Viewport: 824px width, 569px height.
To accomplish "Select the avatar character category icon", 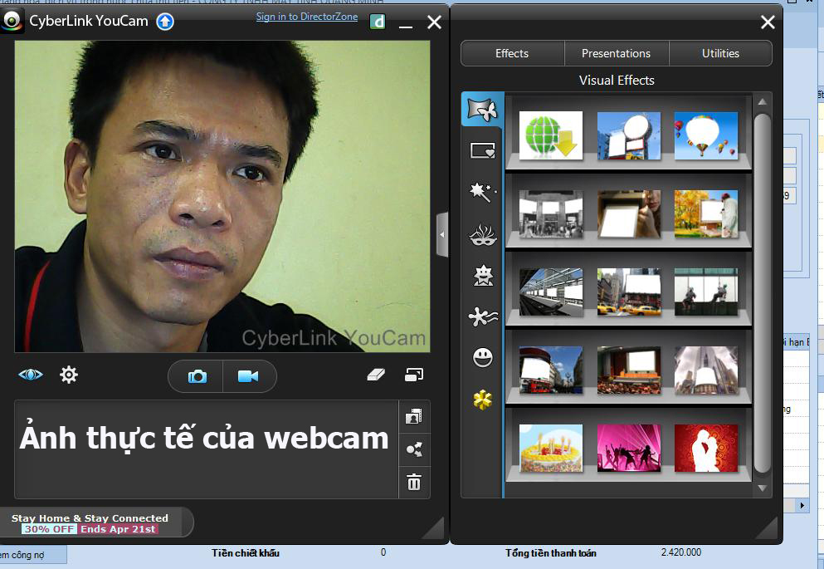I will (x=482, y=276).
